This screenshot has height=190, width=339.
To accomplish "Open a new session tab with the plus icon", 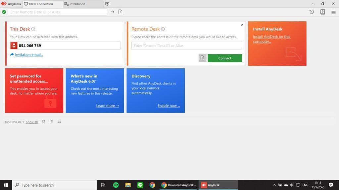I will (x=107, y=4).
